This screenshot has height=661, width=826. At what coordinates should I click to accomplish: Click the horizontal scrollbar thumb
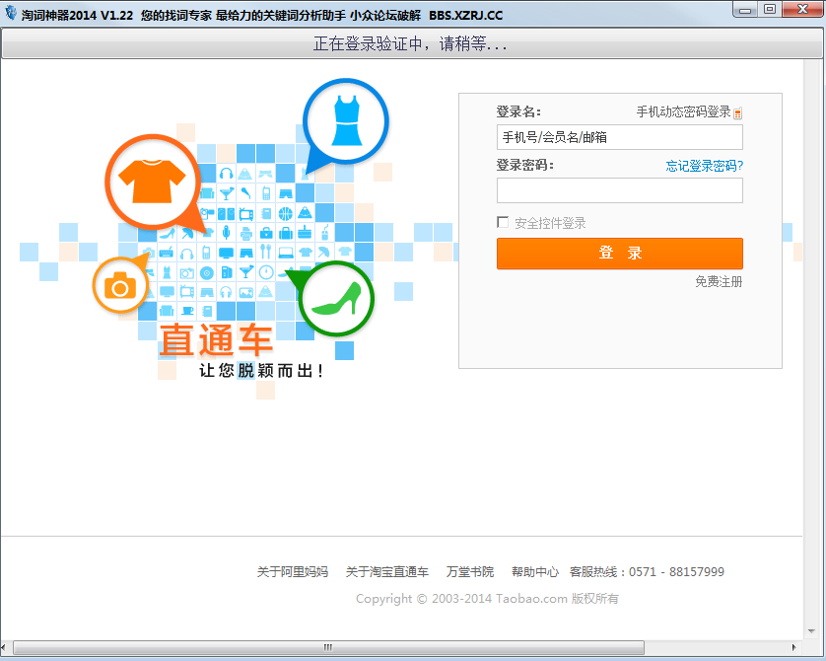coord(328,647)
